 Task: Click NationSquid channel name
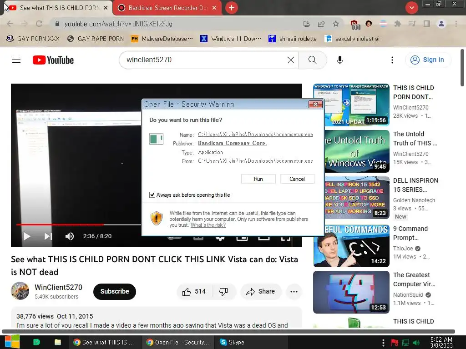pos(408,294)
